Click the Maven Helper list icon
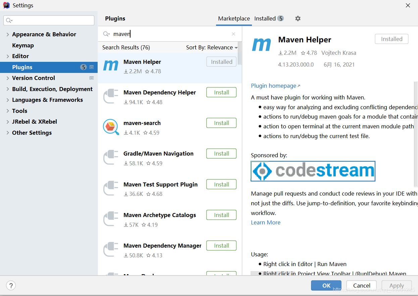Viewport: 418px width, 296px height. pyautogui.click(x=111, y=65)
